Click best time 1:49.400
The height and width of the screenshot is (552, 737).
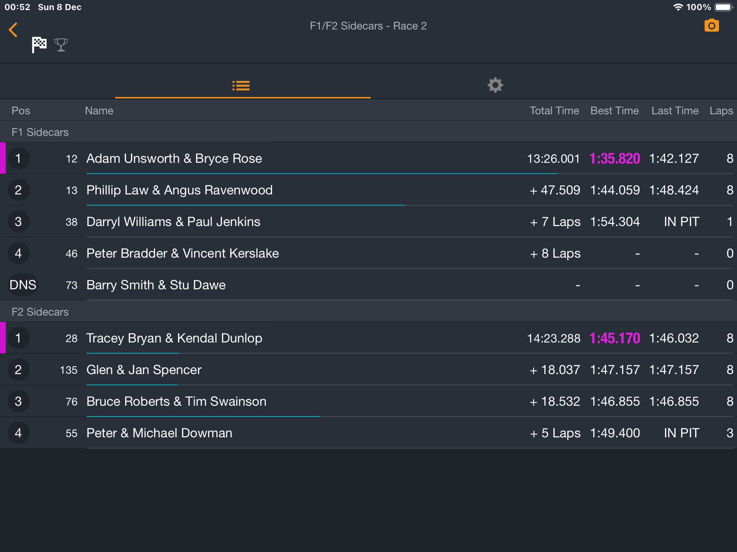615,433
